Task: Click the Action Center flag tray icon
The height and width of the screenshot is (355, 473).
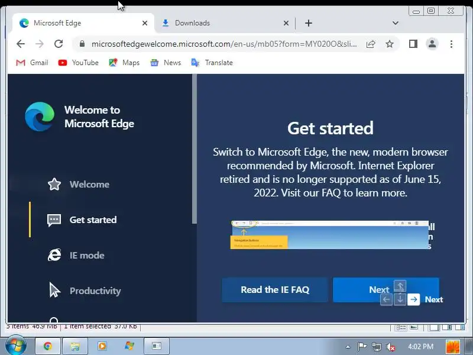Action: point(362,347)
